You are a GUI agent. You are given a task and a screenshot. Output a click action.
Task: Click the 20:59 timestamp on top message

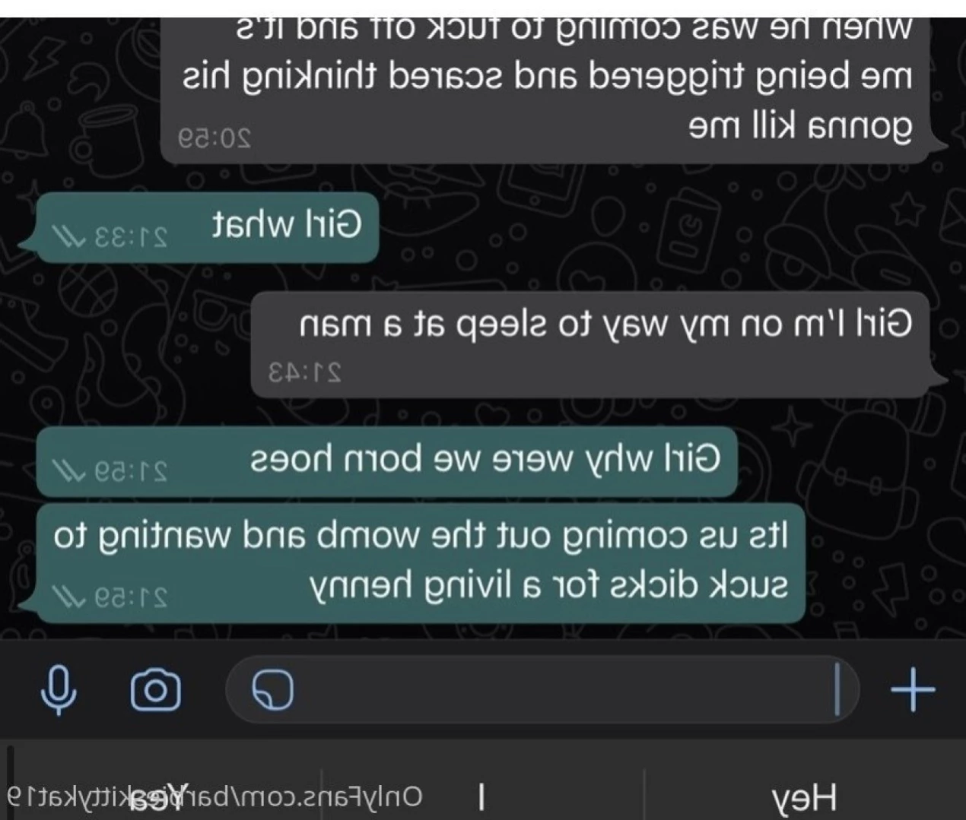pos(214,138)
